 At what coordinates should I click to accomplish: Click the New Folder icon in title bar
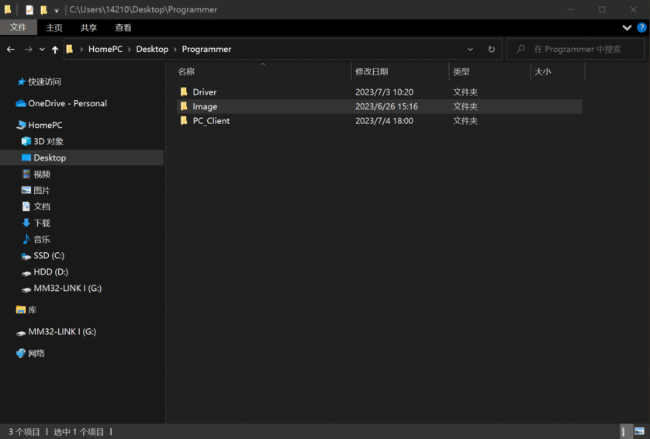click(x=43, y=10)
